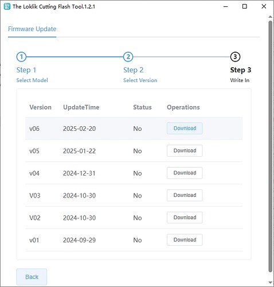Select the v05 version cell
The width and height of the screenshot is (274, 287).
34,151
